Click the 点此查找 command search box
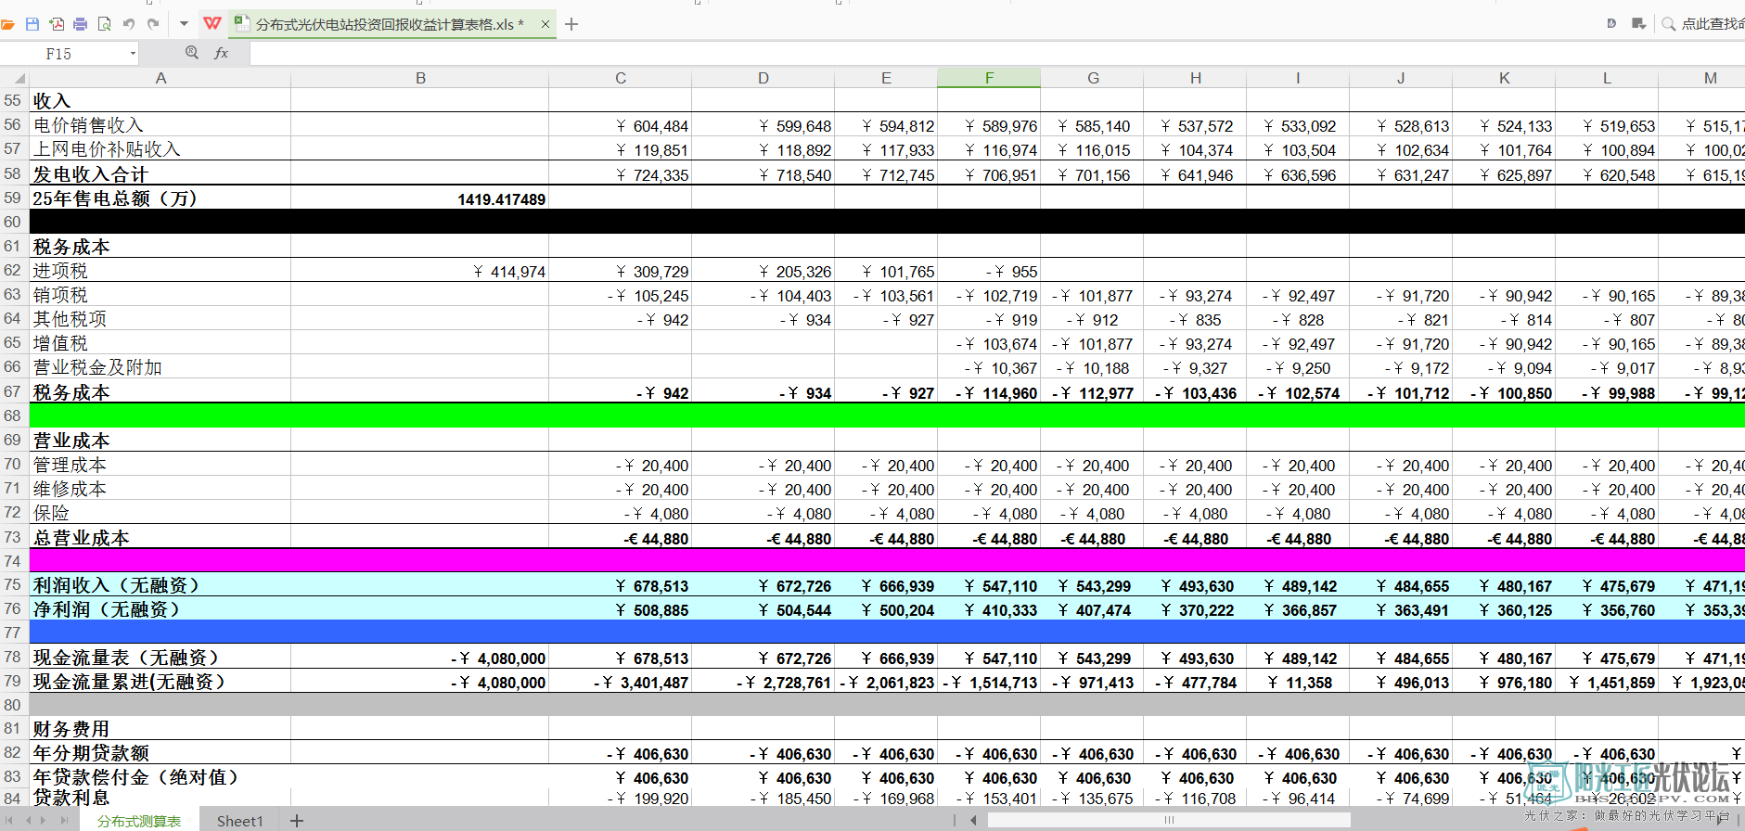The image size is (1745, 831). pyautogui.click(x=1712, y=24)
